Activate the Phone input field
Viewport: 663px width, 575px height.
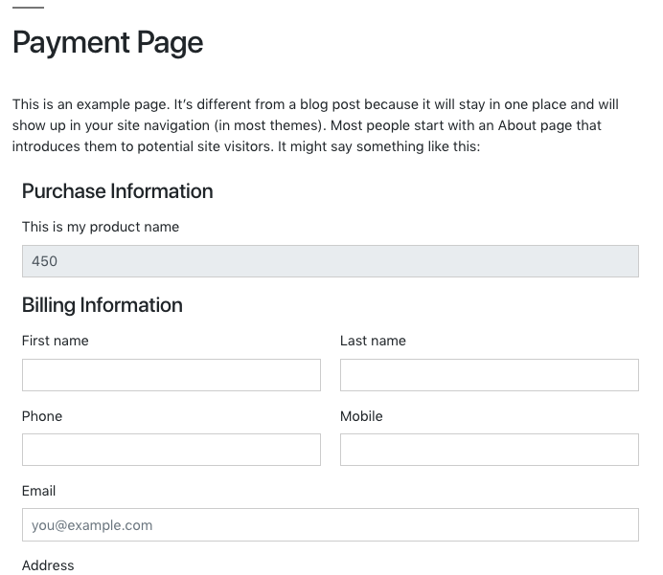tap(171, 450)
